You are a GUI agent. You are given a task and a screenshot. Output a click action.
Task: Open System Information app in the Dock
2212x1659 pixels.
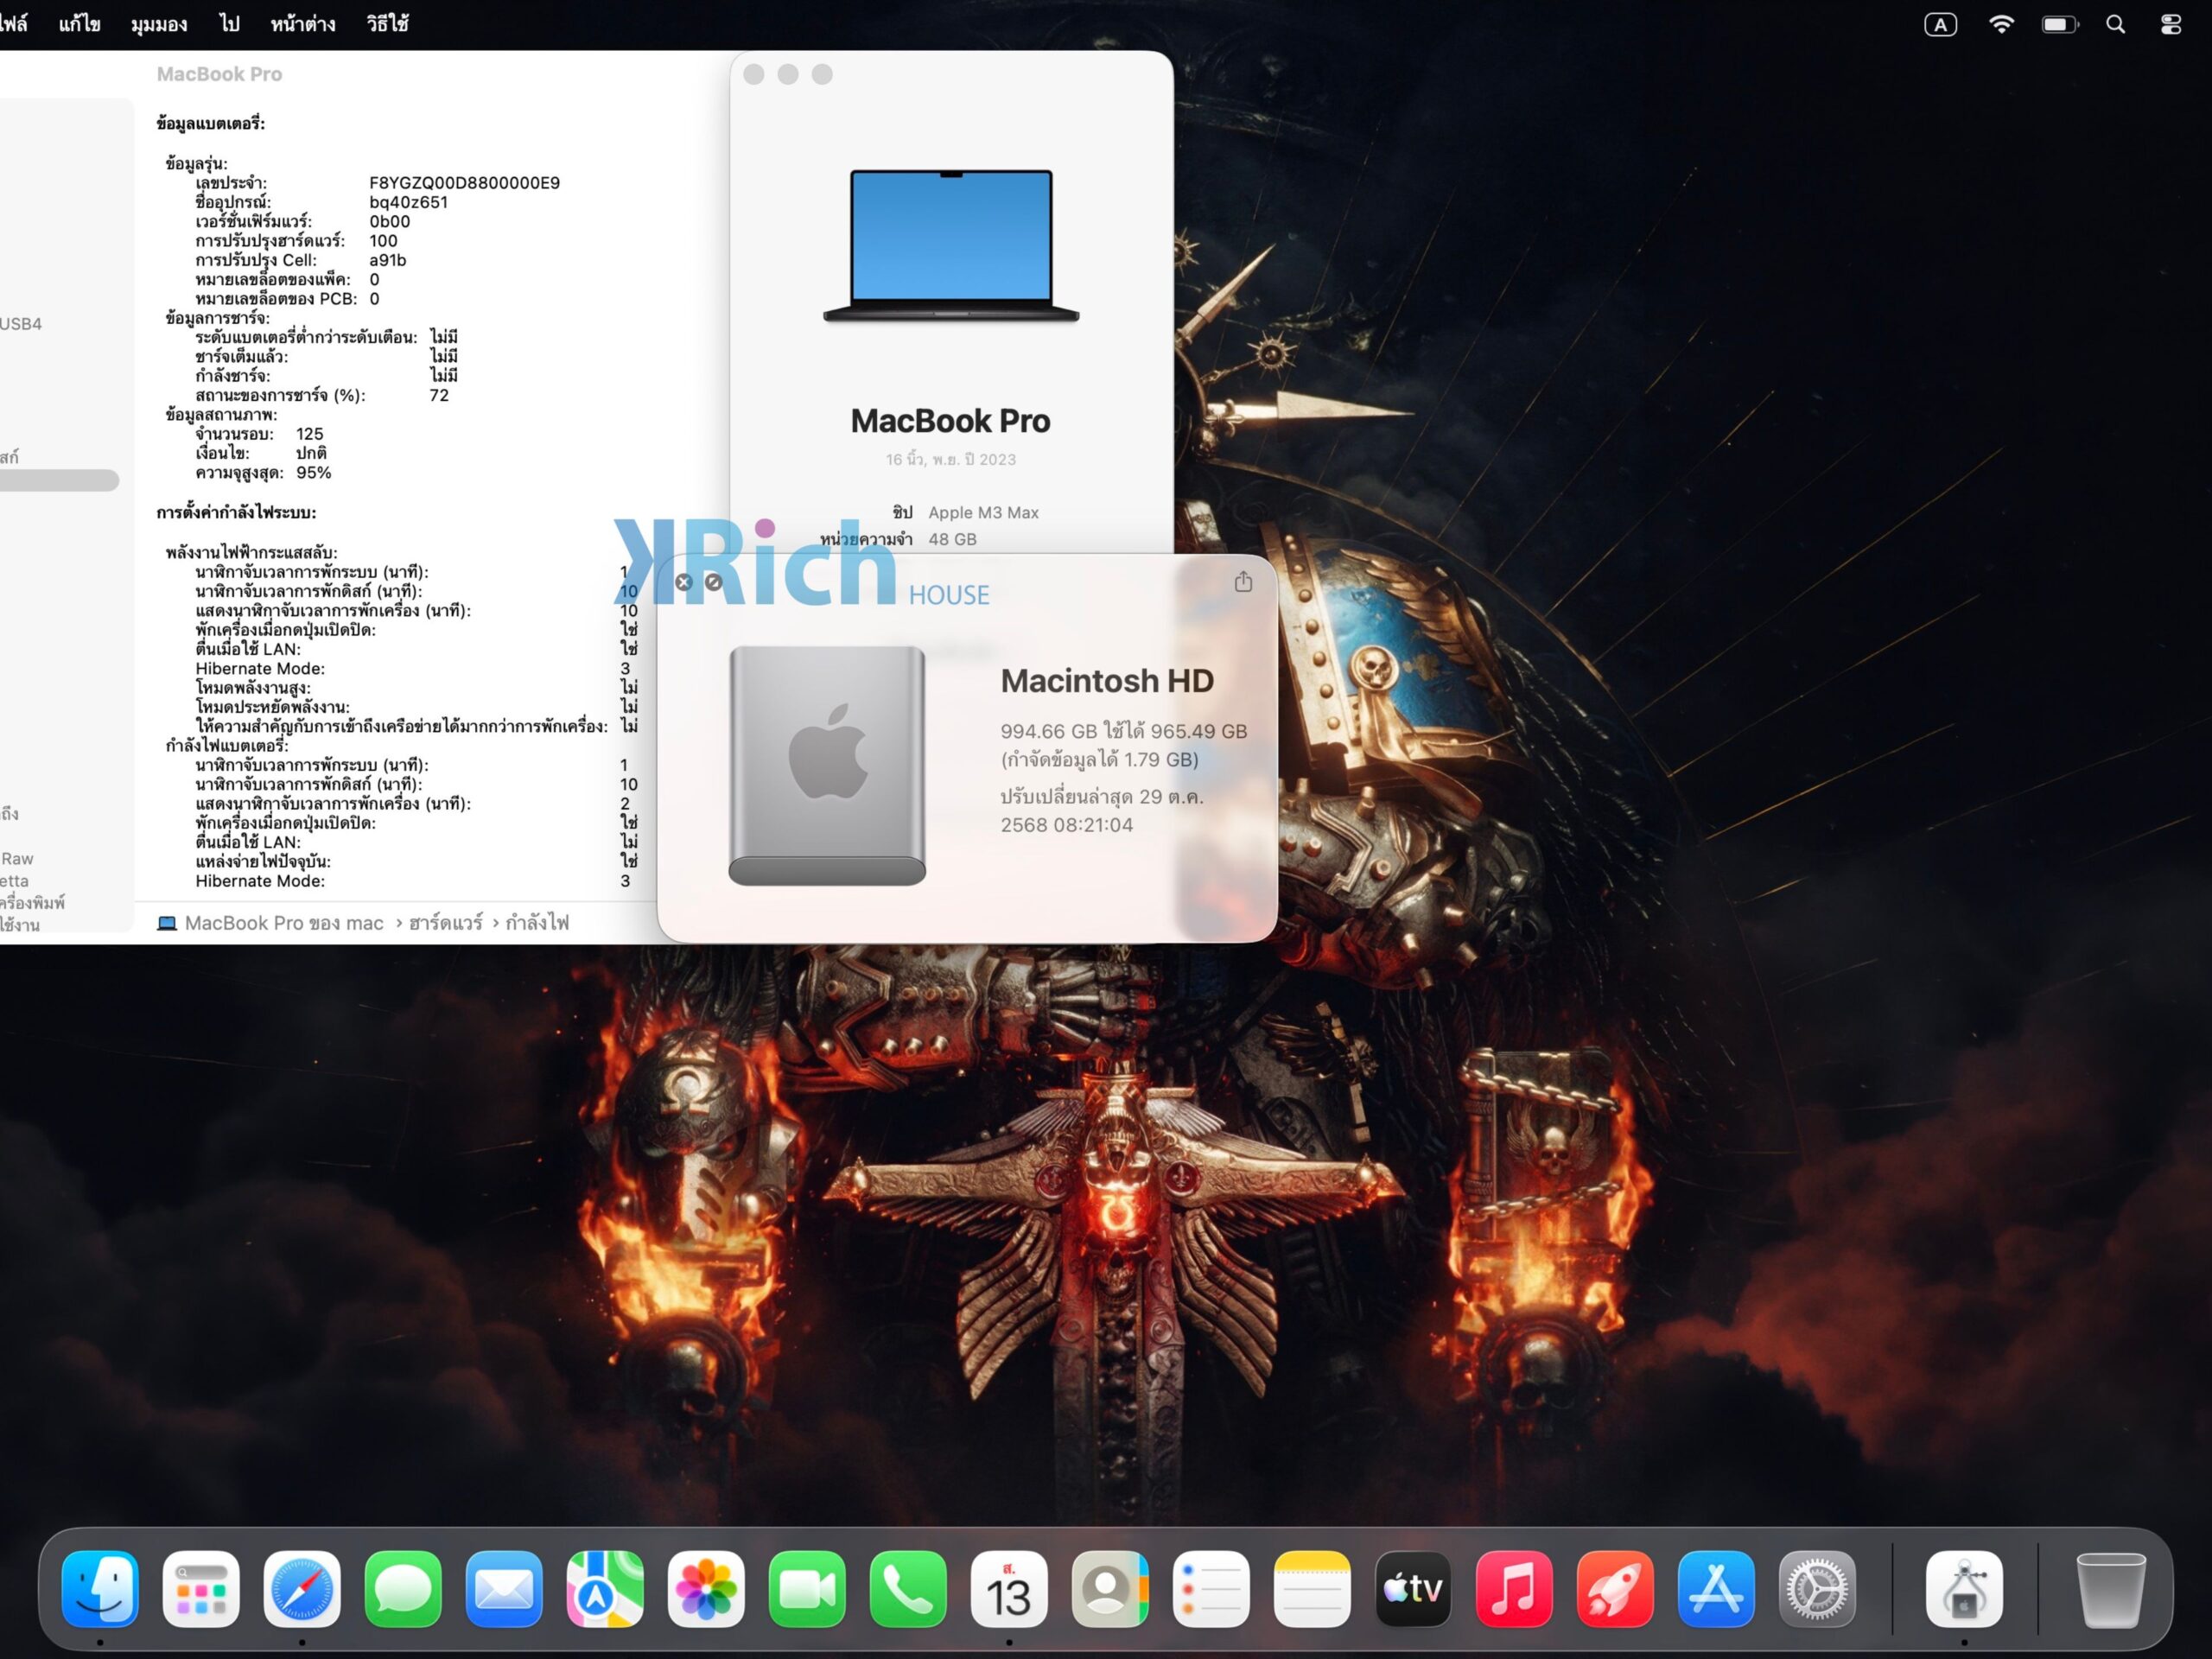1964,1588
